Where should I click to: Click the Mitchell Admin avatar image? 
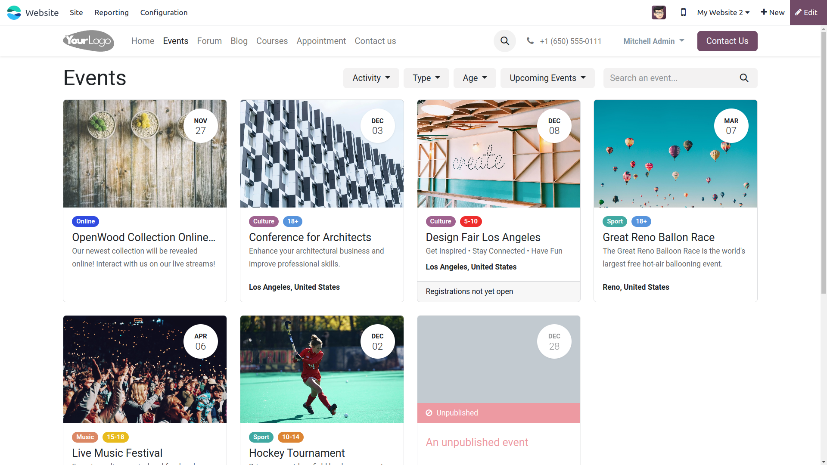[x=659, y=12]
